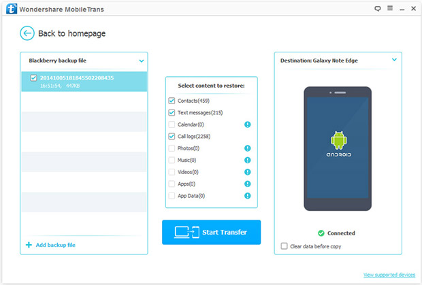Click the Select content to restore heading

pos(211,86)
